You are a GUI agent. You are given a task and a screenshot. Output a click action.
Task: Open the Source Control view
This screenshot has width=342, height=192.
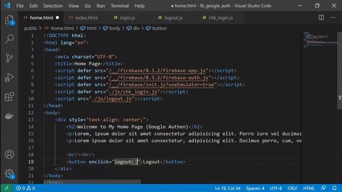9,58
